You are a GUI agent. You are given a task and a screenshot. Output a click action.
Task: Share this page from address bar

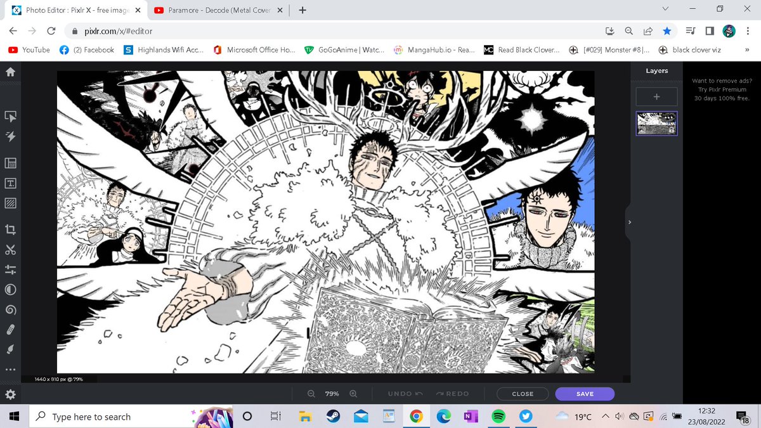click(x=648, y=30)
